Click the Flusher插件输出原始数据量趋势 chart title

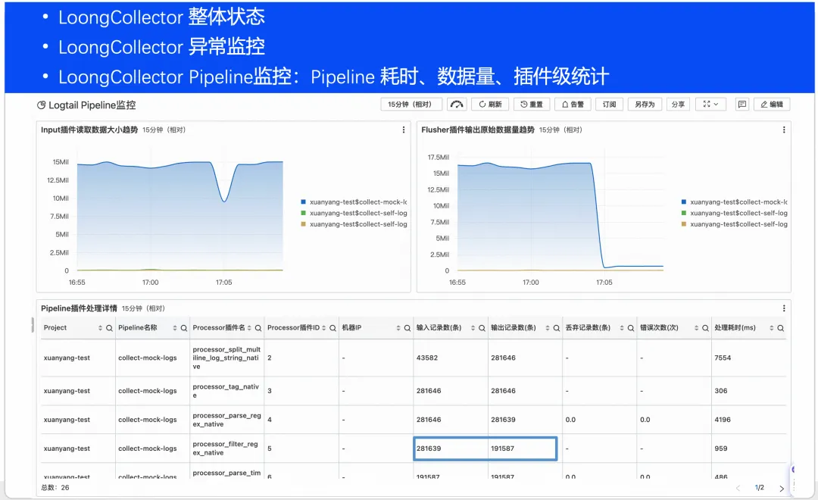click(478, 130)
